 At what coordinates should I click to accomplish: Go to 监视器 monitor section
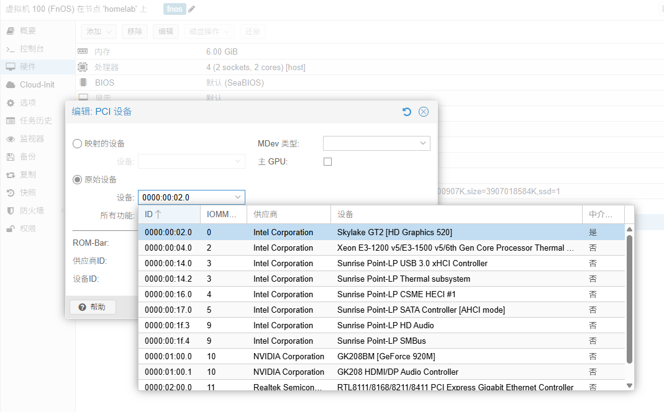point(32,139)
